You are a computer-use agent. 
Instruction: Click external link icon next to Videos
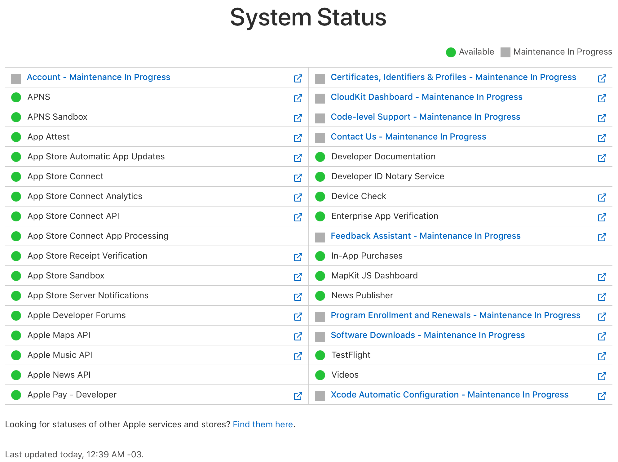click(x=602, y=376)
